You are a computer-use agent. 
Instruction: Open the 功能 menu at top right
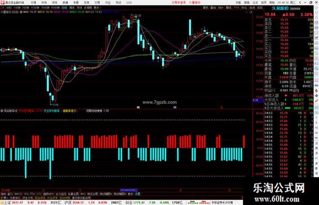click(x=238, y=2)
